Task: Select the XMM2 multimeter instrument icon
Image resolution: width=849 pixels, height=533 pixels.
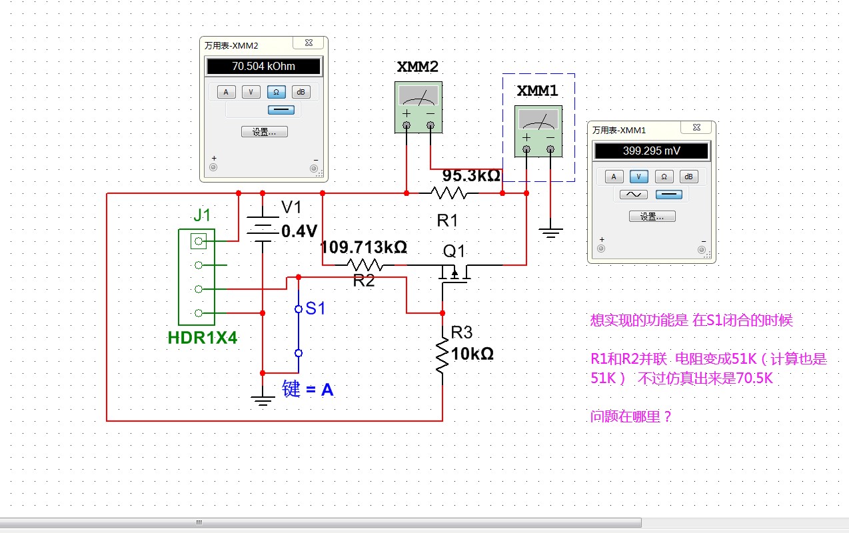Action: 418,107
